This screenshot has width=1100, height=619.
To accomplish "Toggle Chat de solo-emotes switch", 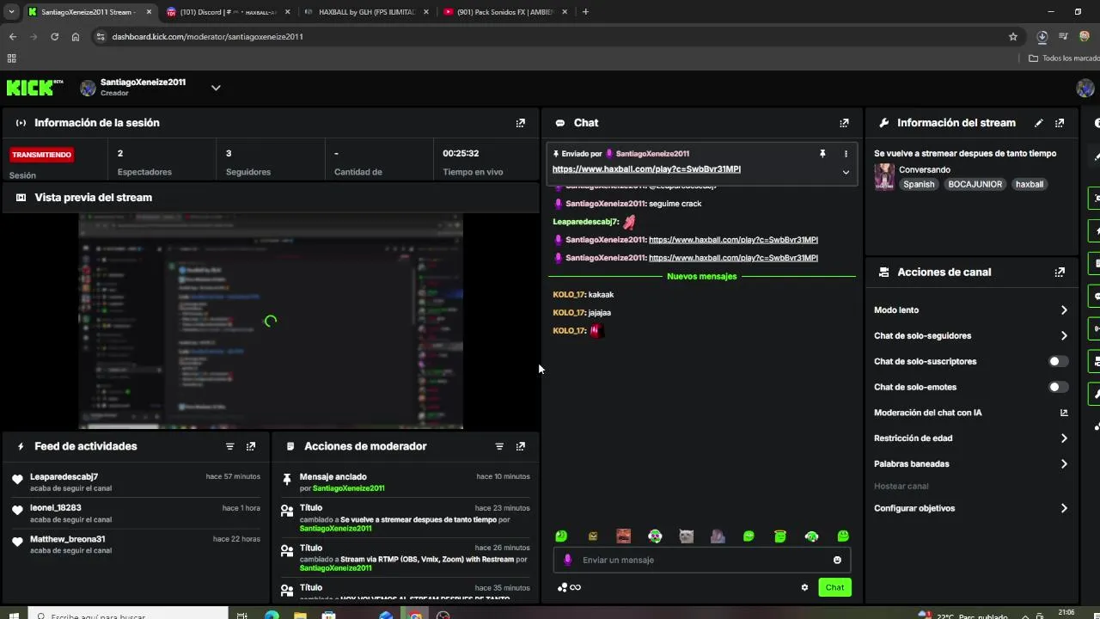I will (1059, 388).
